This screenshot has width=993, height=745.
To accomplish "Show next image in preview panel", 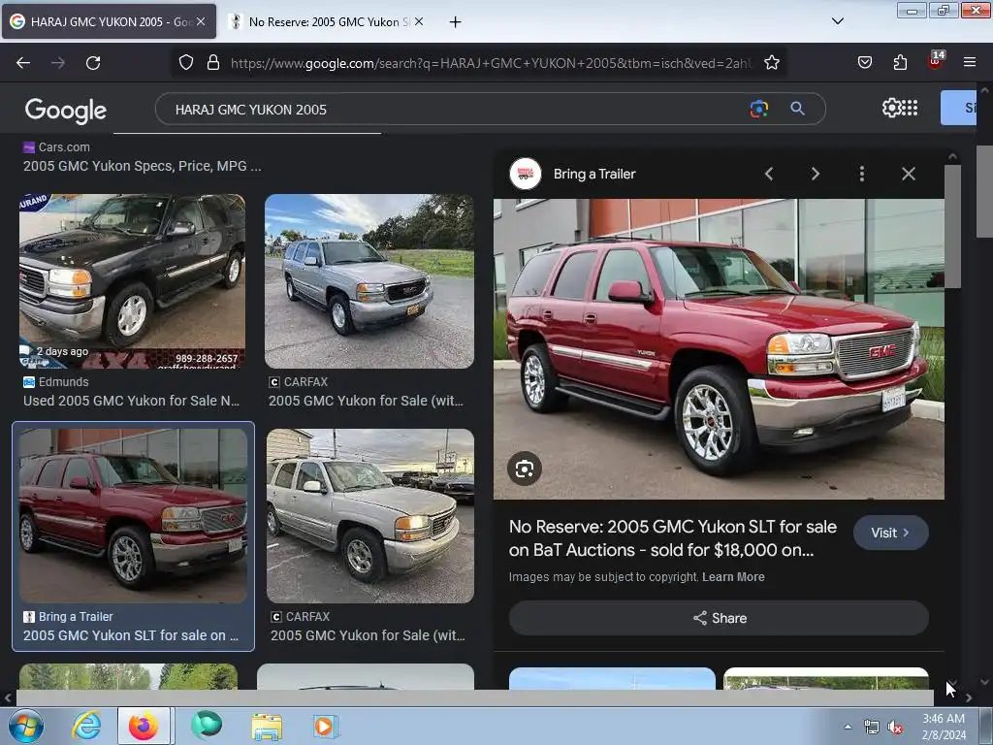I will tap(815, 174).
